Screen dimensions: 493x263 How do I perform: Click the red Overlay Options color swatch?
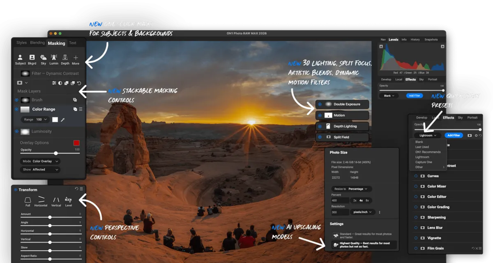[x=77, y=142]
